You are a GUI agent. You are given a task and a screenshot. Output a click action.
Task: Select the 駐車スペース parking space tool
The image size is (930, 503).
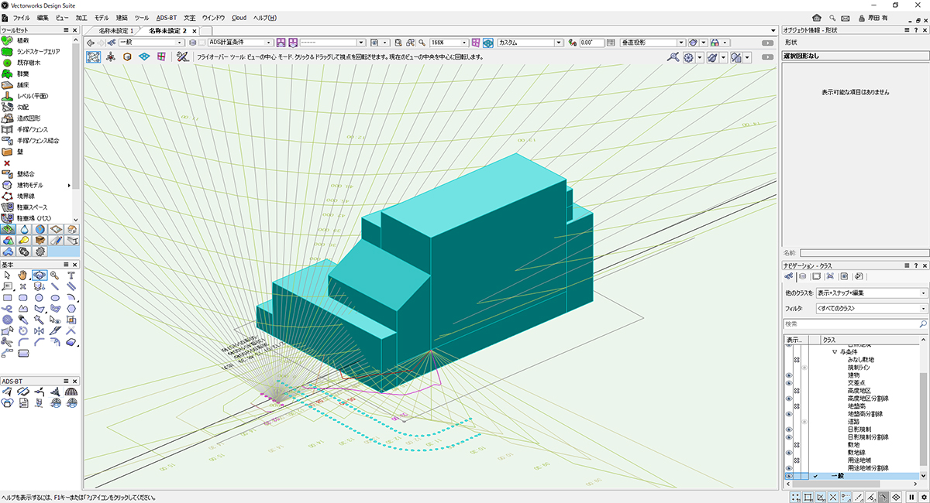pyautogui.click(x=32, y=207)
